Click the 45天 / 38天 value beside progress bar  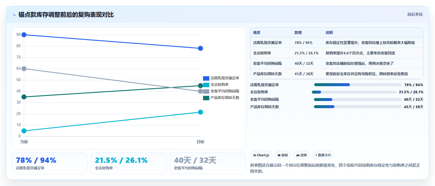coord(414,107)
